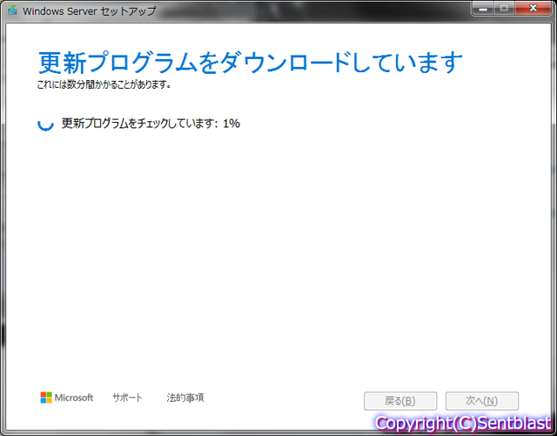Open the サポート link

tap(127, 398)
